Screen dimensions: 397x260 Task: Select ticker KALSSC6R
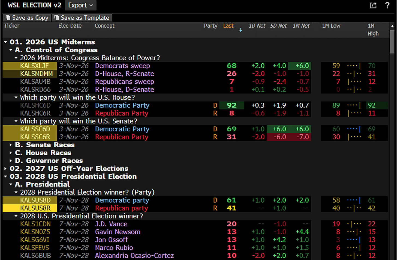coord(35,137)
